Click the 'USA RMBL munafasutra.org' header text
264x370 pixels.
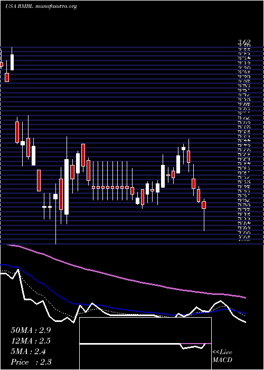[x=41, y=6]
